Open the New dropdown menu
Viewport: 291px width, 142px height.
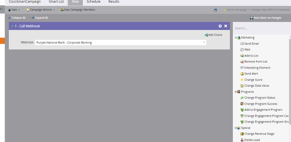[x=14, y=10]
